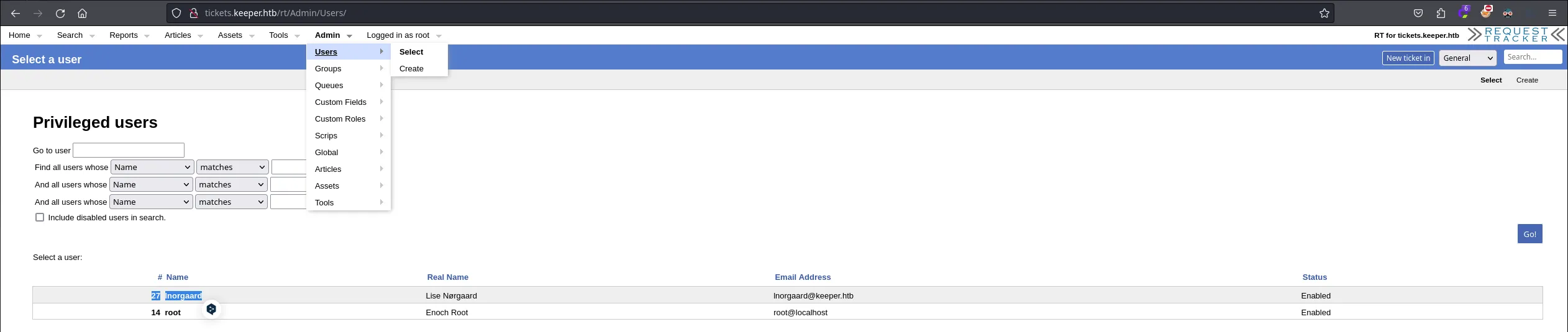Open the Groups submenu in Admin menu
This screenshot has width=1568, height=332.
pos(328,69)
